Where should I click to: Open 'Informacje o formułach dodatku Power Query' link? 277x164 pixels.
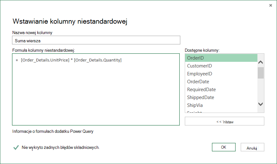53,132
